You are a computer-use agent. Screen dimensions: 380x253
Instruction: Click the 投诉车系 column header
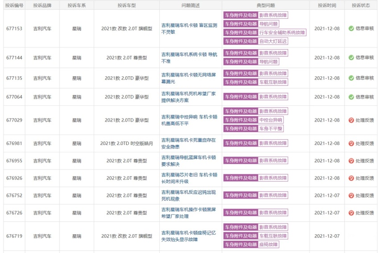click(77, 5)
